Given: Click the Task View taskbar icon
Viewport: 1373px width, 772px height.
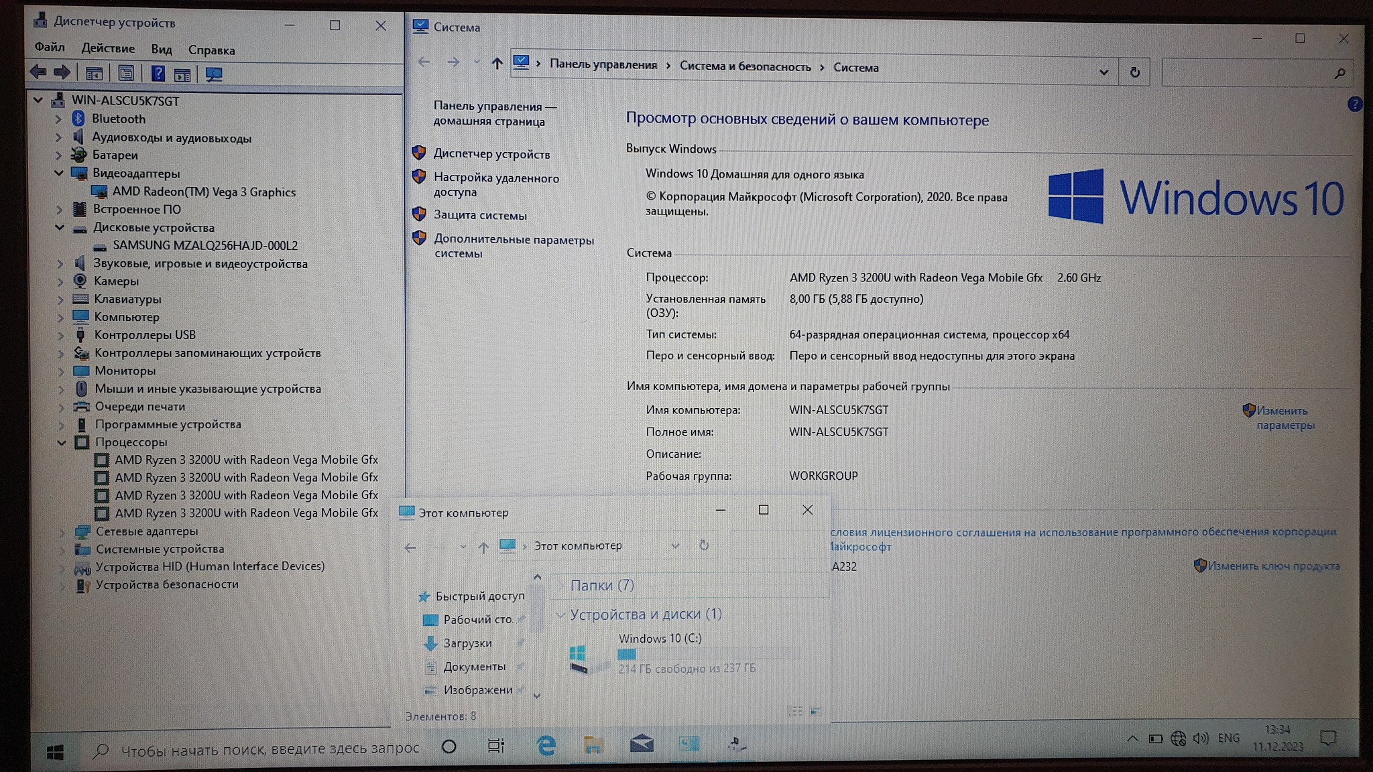Looking at the screenshot, I should 496,746.
